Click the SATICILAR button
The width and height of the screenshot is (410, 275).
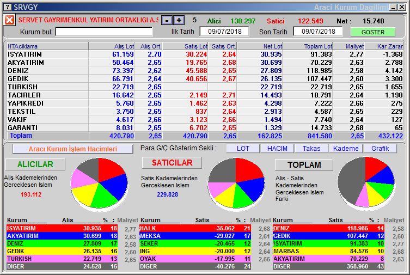[x=172, y=163]
